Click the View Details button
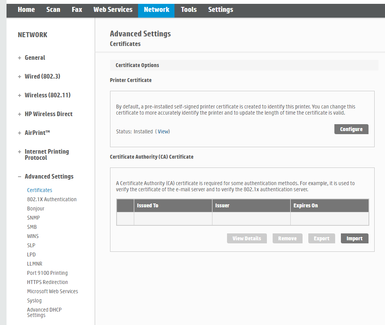385x325 pixels. point(247,238)
